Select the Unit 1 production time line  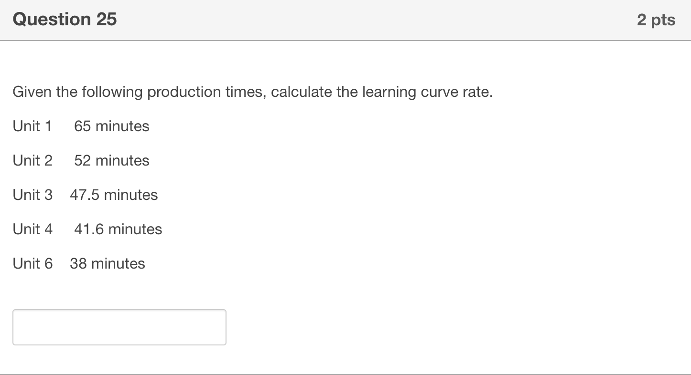tap(81, 126)
